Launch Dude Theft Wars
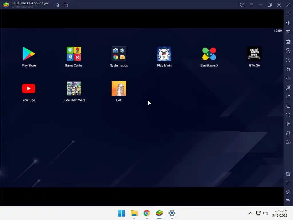This screenshot has width=293, height=220. pos(74,89)
